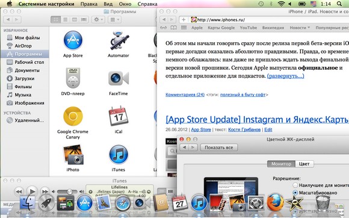Go to previous track in iTunes
349x218 pixels.
[19, 192]
